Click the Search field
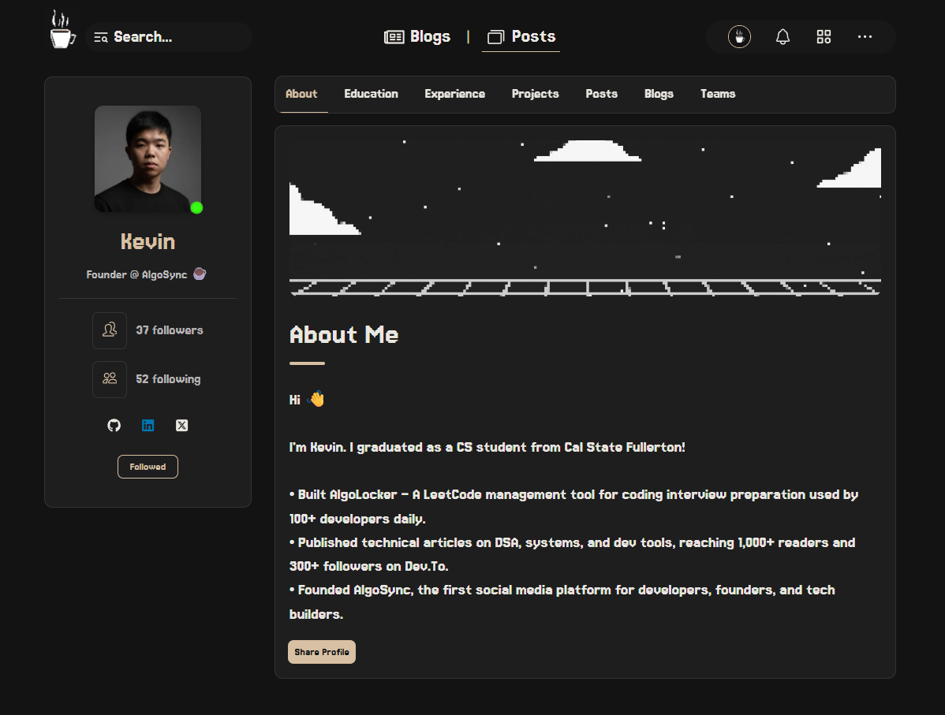Viewport: 945px width, 715px height. pos(168,36)
